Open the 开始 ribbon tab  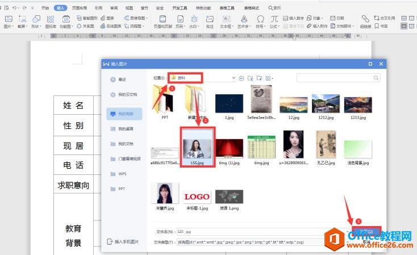click(x=45, y=9)
